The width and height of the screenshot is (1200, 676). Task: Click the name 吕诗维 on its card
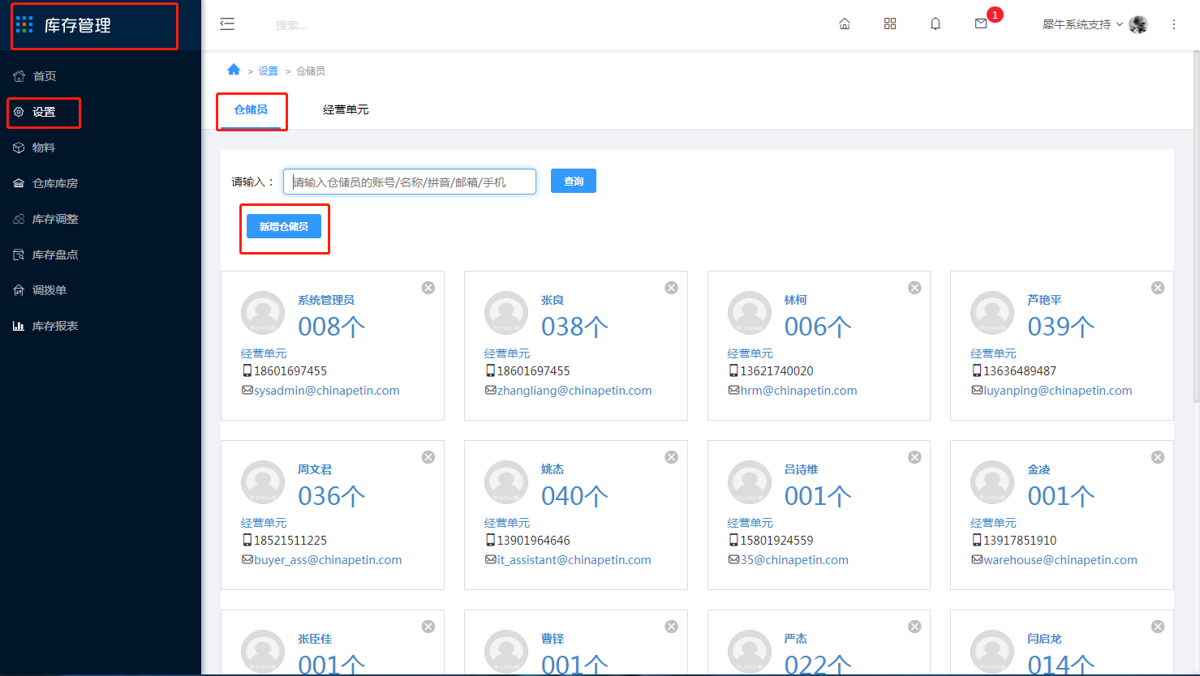[801, 469]
